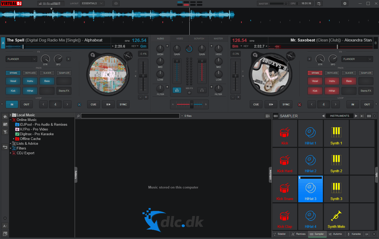This screenshot has height=239, width=379.
Task: Open the browser favorites star icon
Action: coord(5,116)
